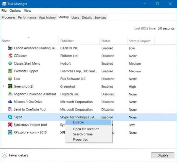
Task: Click the CCleaner app icon
Action: (x=10, y=56)
